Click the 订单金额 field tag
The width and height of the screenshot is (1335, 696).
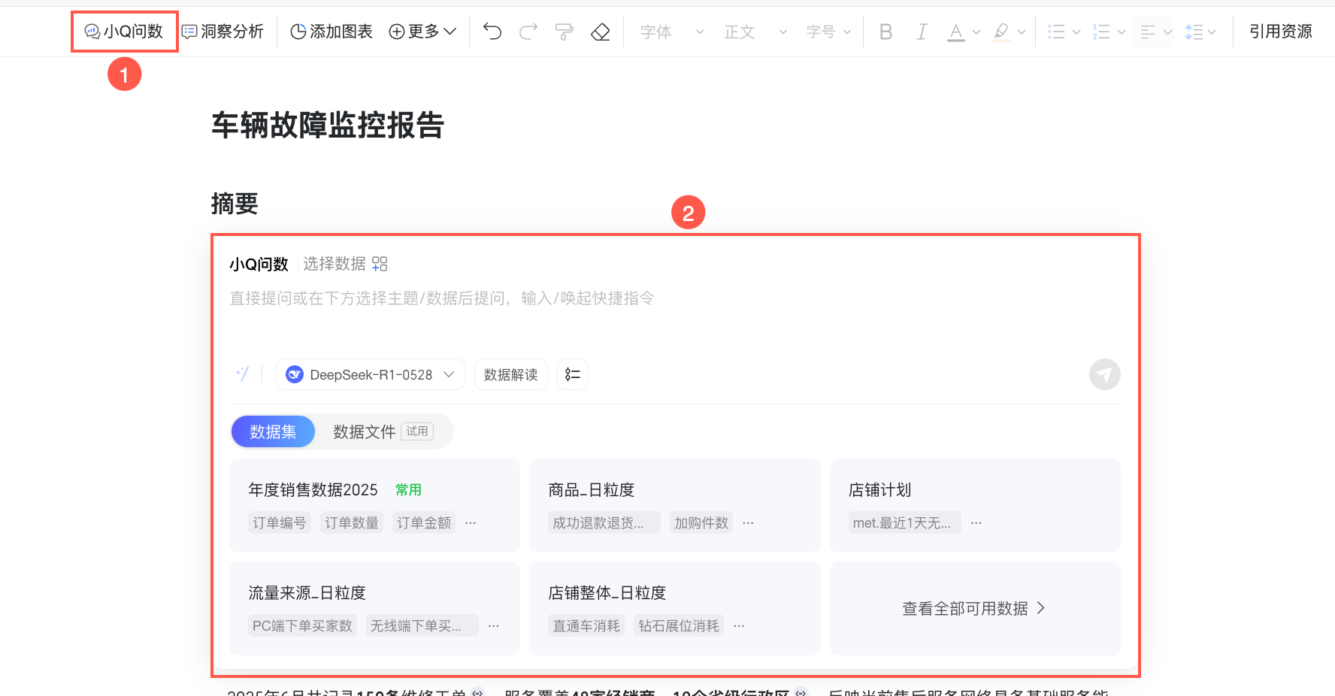424,522
